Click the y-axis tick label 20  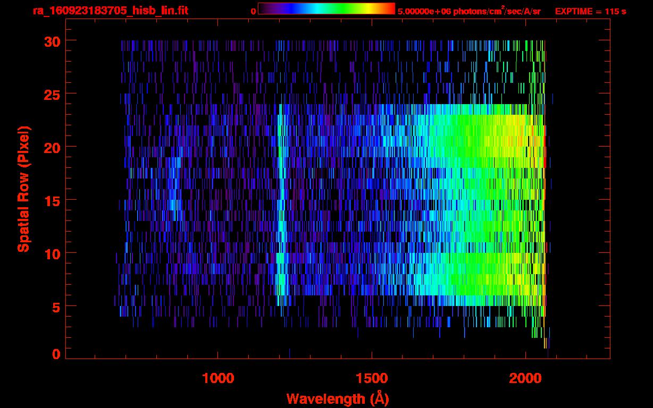pyautogui.click(x=51, y=147)
